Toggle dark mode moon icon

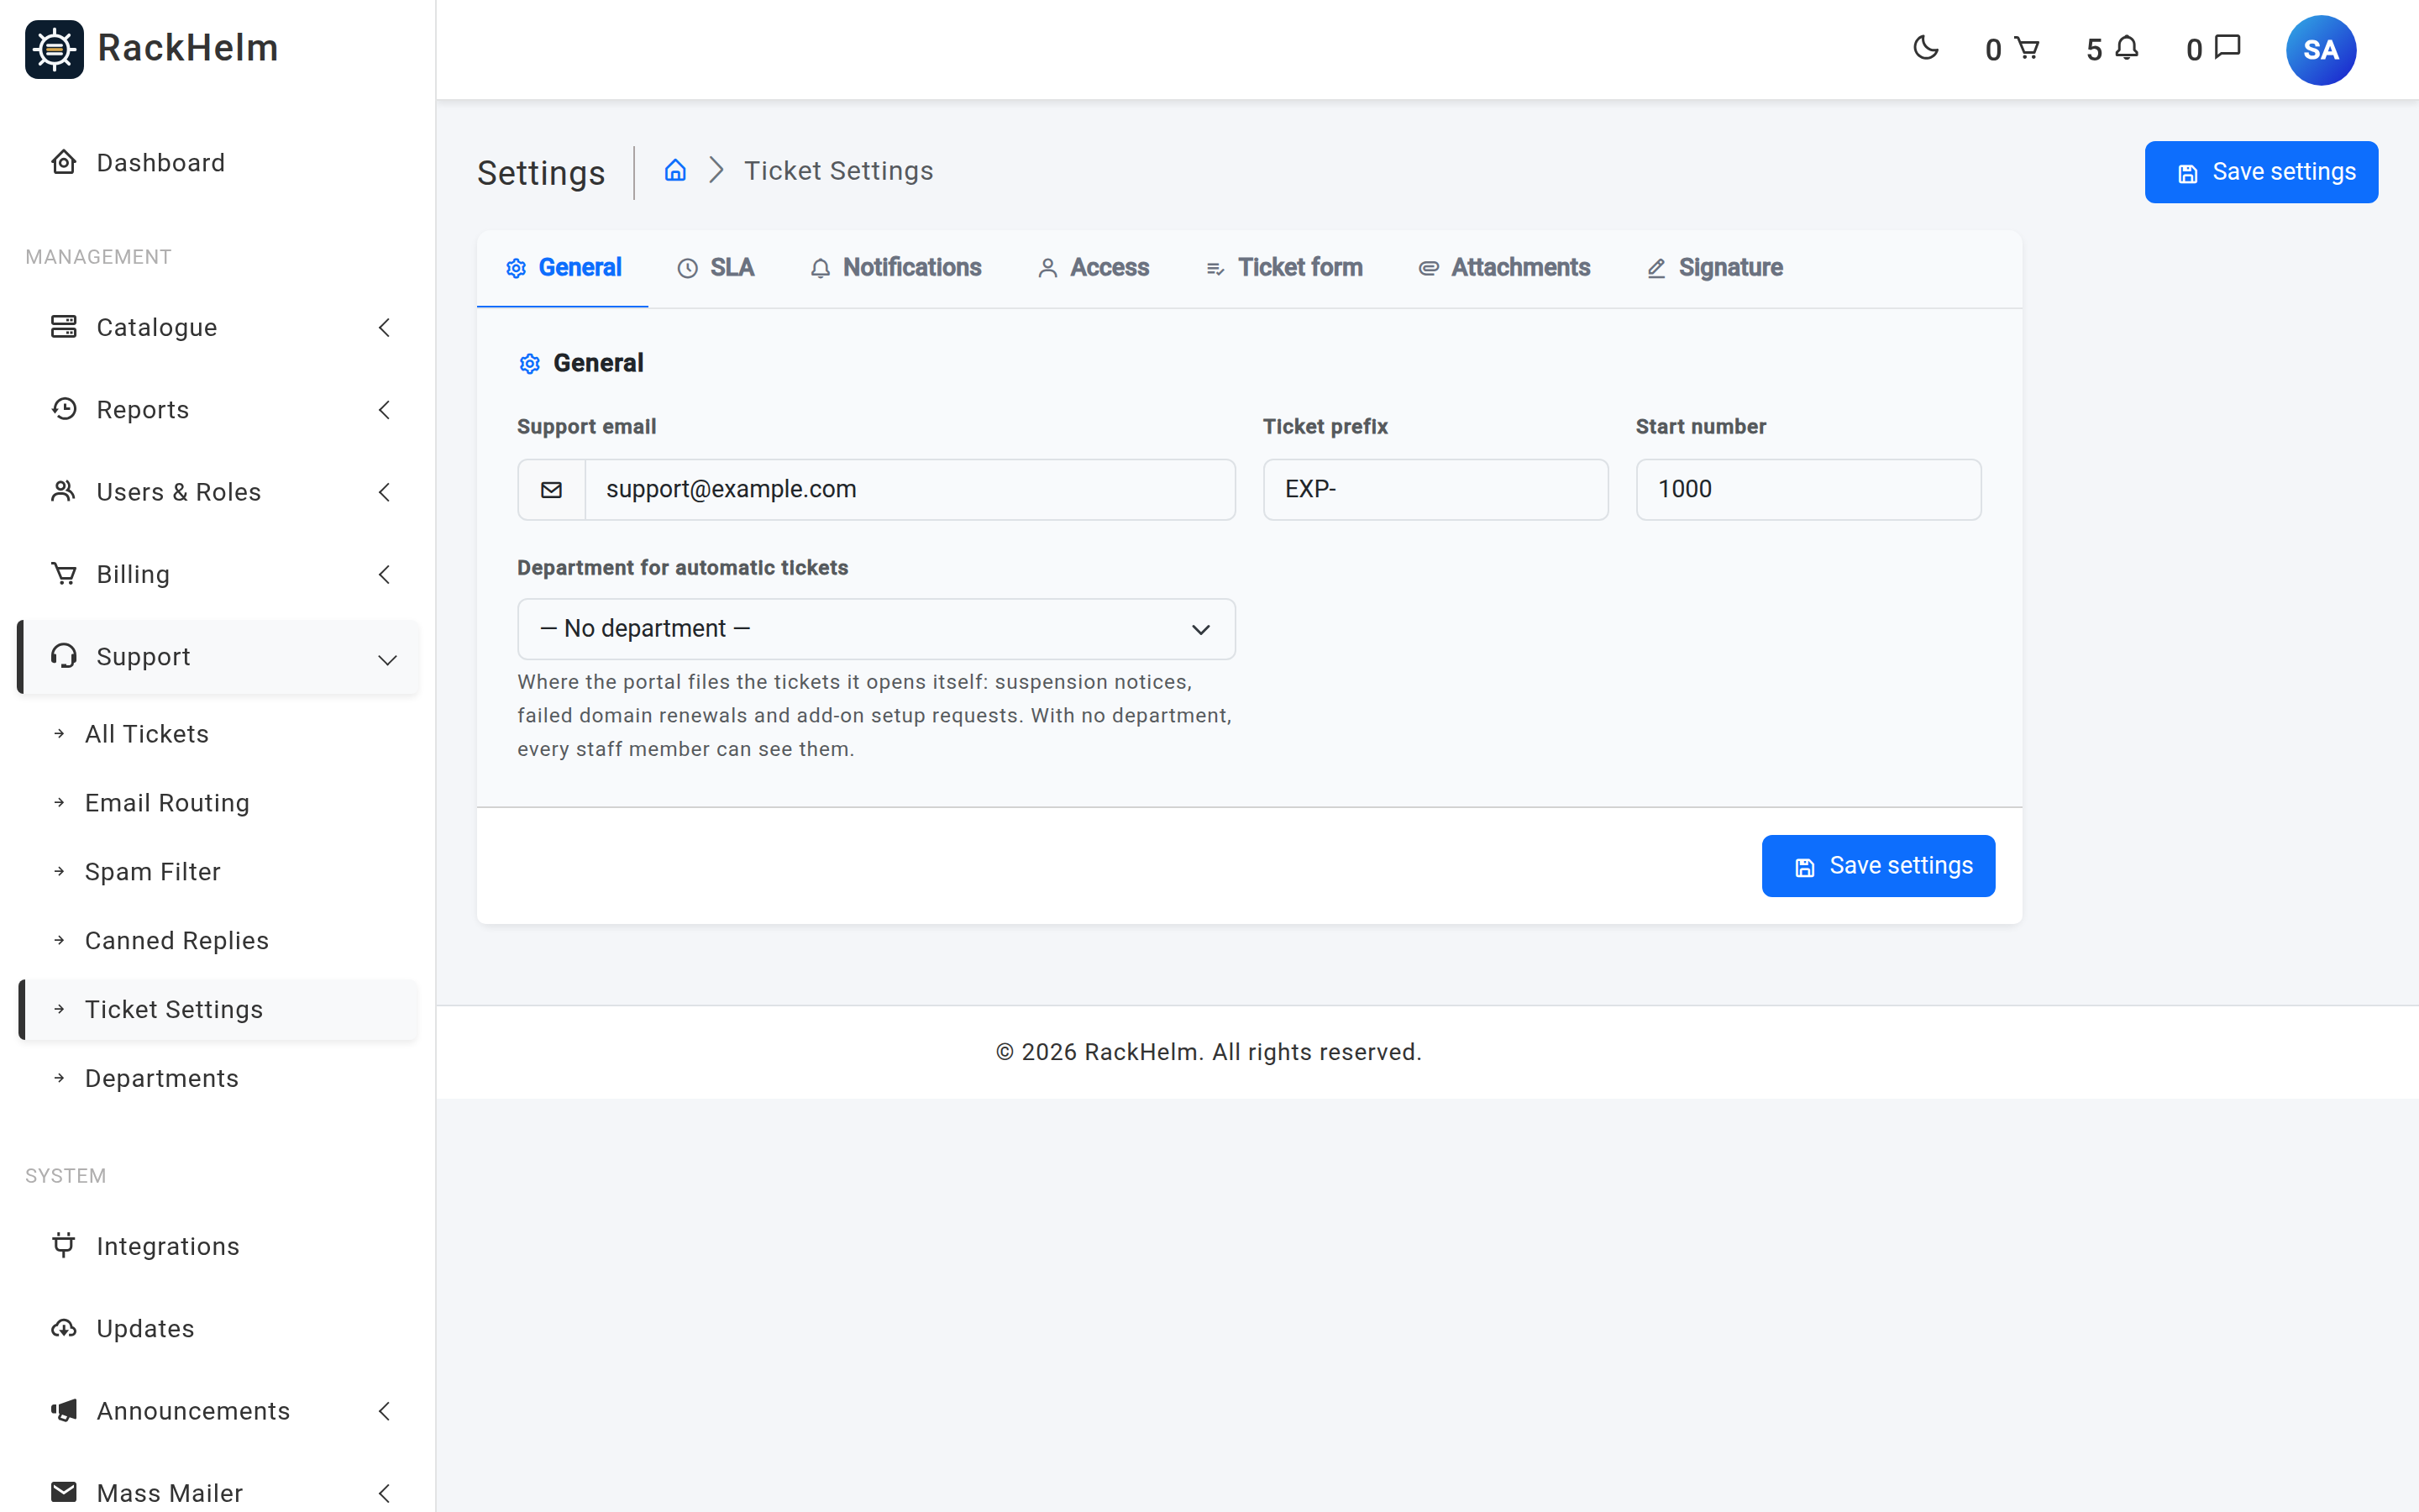pyautogui.click(x=1925, y=48)
